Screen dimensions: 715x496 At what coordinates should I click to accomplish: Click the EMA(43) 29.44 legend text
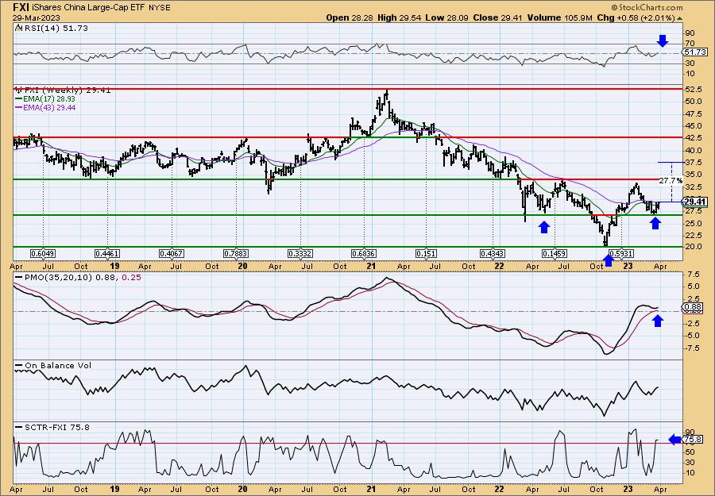point(48,108)
